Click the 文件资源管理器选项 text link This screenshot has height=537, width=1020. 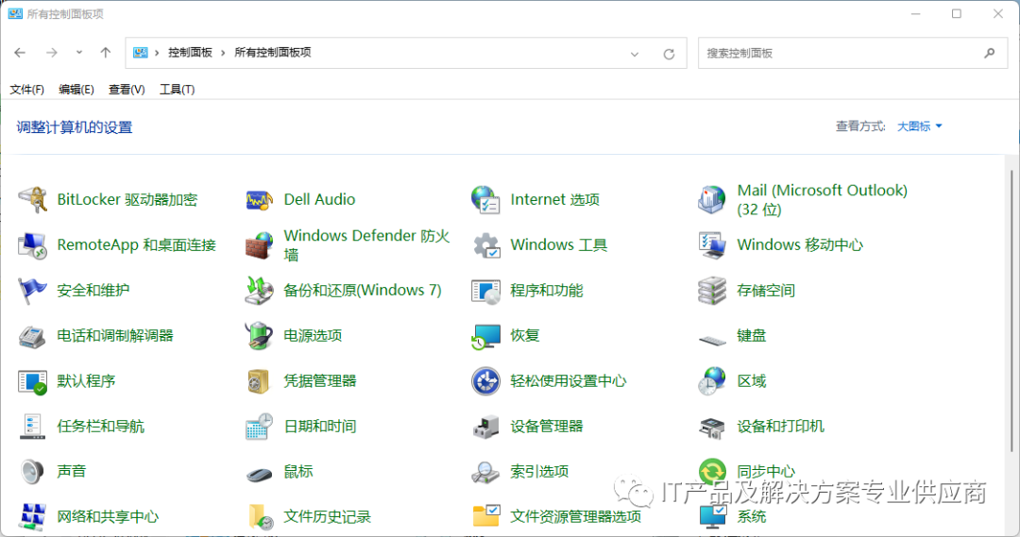pyautogui.click(x=576, y=517)
